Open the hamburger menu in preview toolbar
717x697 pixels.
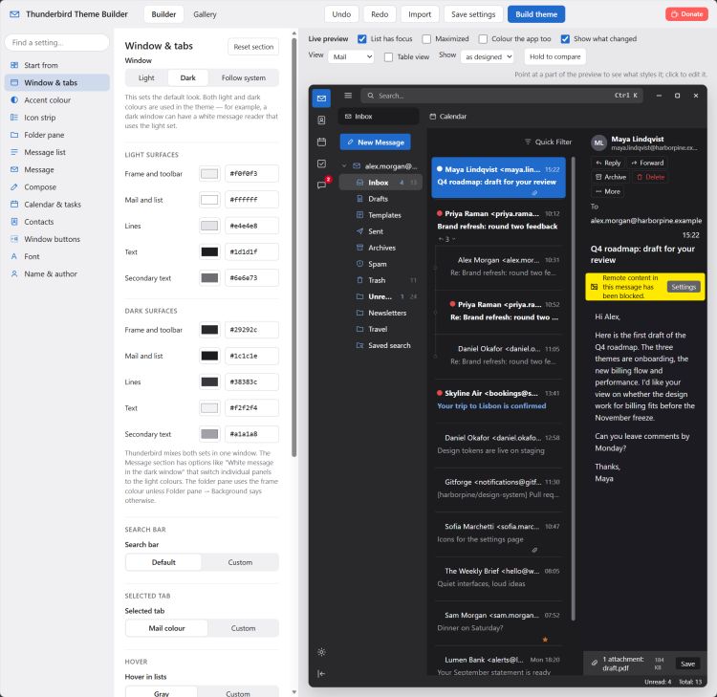348,96
